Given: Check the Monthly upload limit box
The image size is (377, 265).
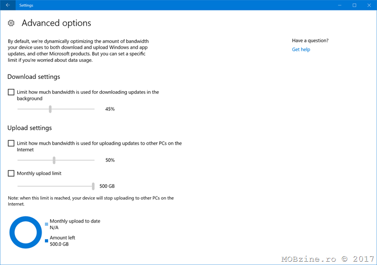Looking at the screenshot, I should [x=11, y=173].
